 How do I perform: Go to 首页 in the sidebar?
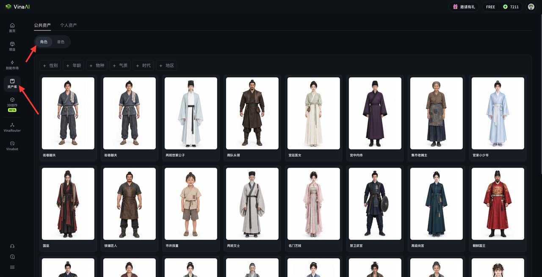tap(12, 28)
